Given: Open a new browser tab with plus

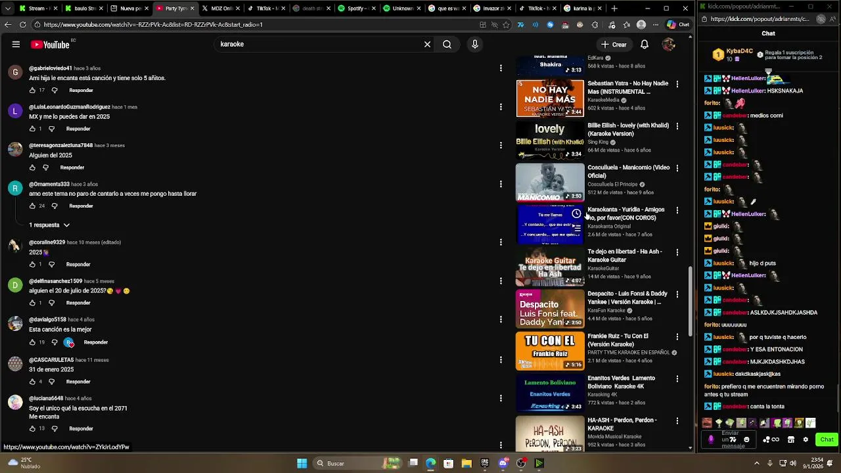Looking at the screenshot, I should [614, 9].
